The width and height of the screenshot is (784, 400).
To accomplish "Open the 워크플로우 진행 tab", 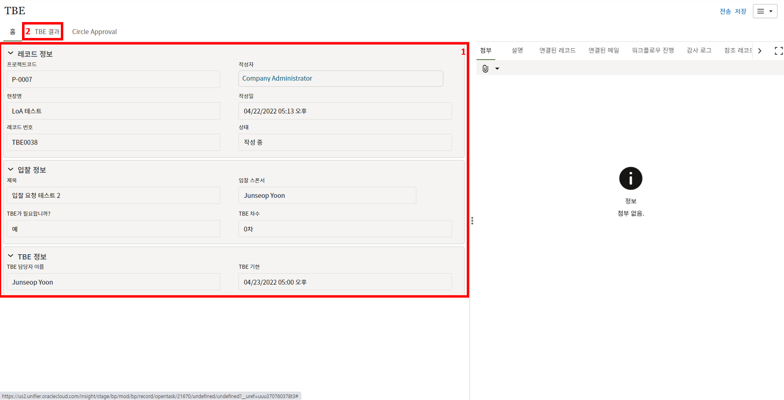I will pyautogui.click(x=653, y=50).
